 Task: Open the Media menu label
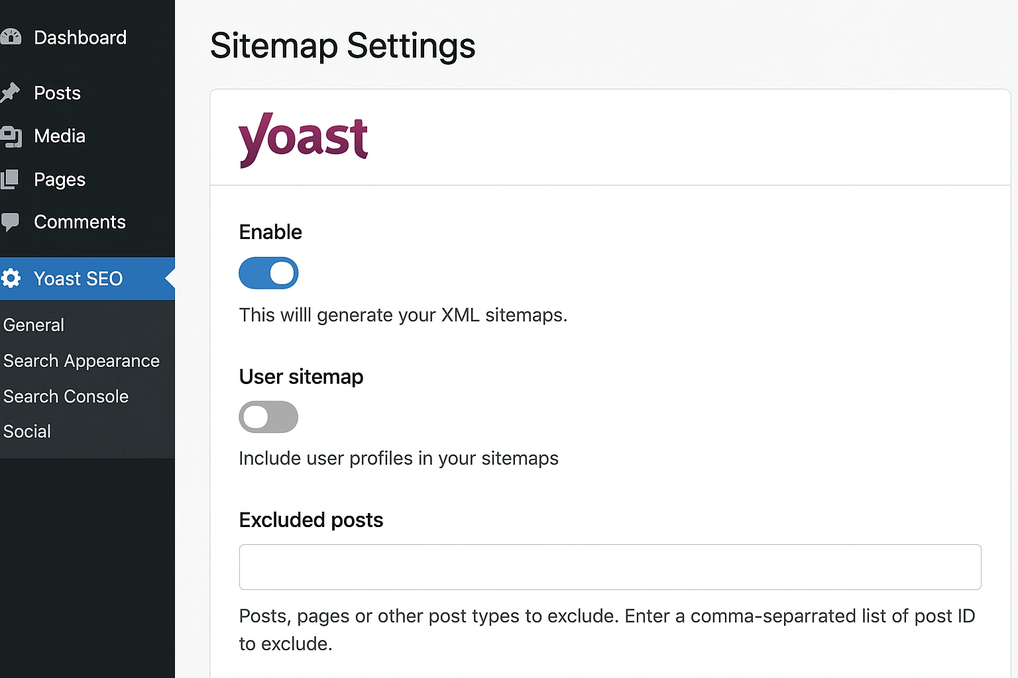[x=60, y=136]
